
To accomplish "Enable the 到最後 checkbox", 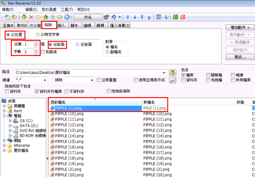I will tap(43, 52).
